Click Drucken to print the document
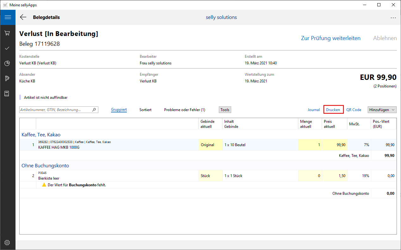Screen dimensions: 401x250 coord(333,110)
